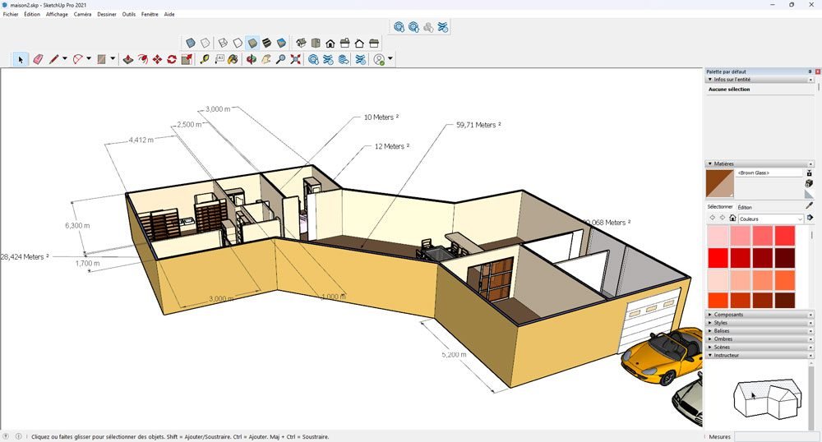This screenshot has width=822, height=442.
Task: Toggle Back Edges display style
Action: coord(205,43)
